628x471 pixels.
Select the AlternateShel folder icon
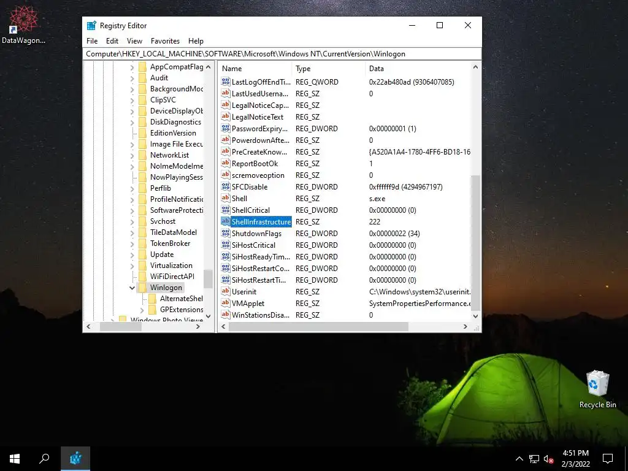153,299
